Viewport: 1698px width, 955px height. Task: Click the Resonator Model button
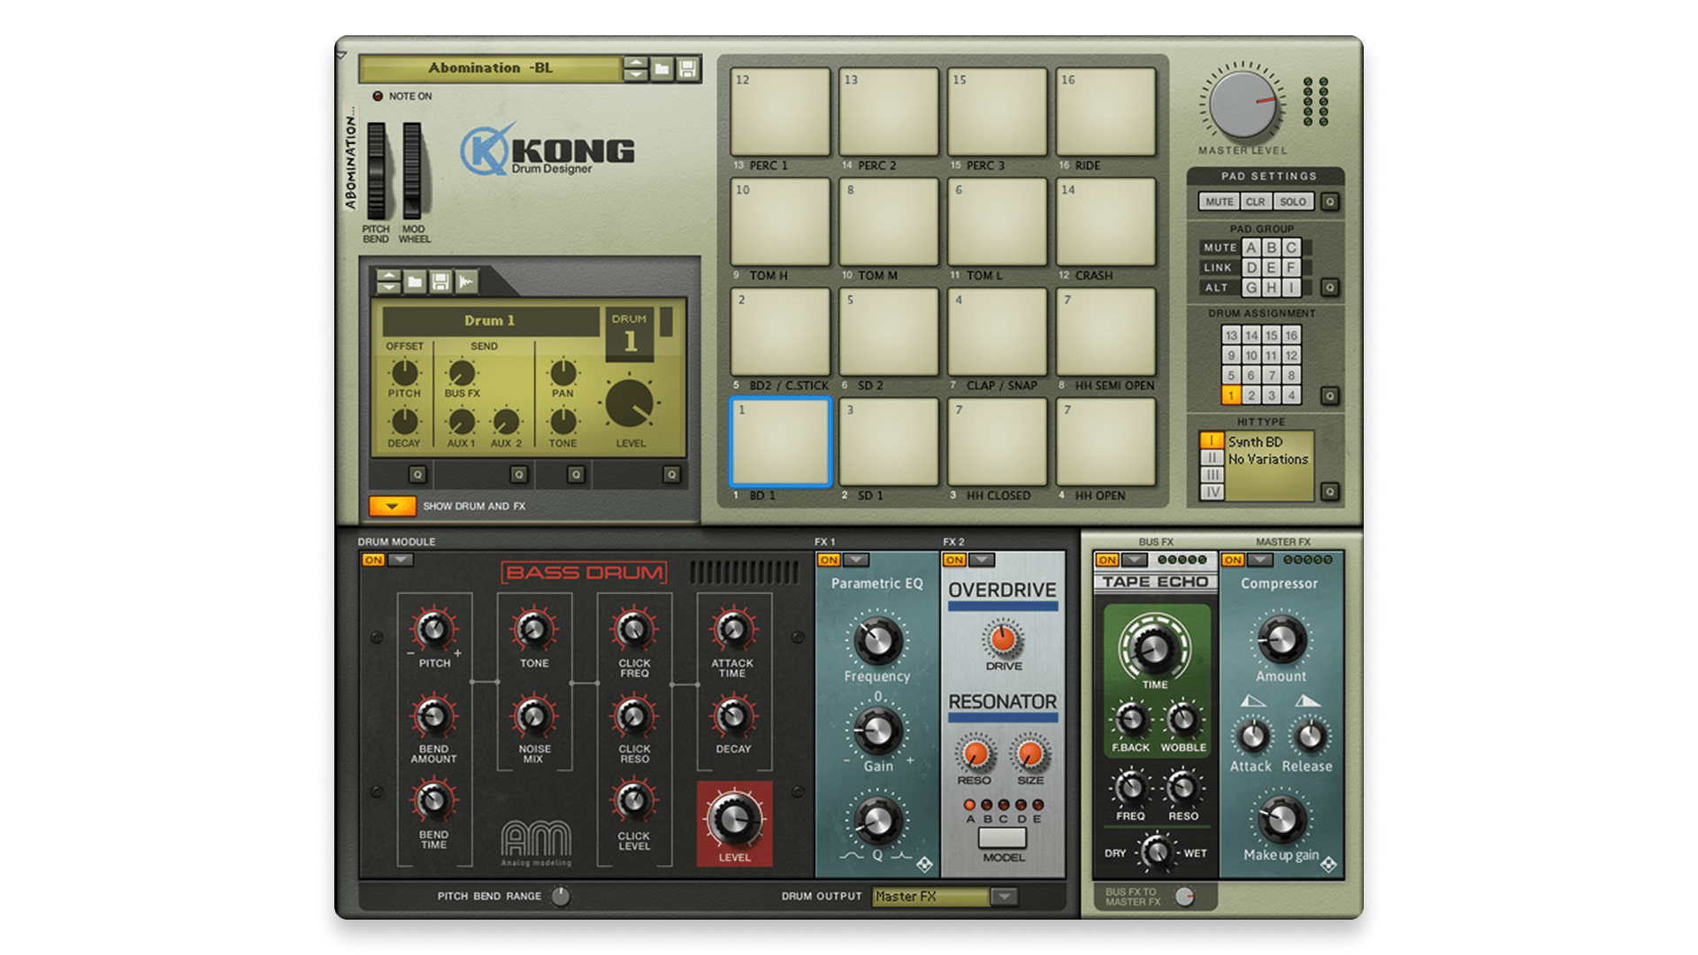click(1003, 837)
